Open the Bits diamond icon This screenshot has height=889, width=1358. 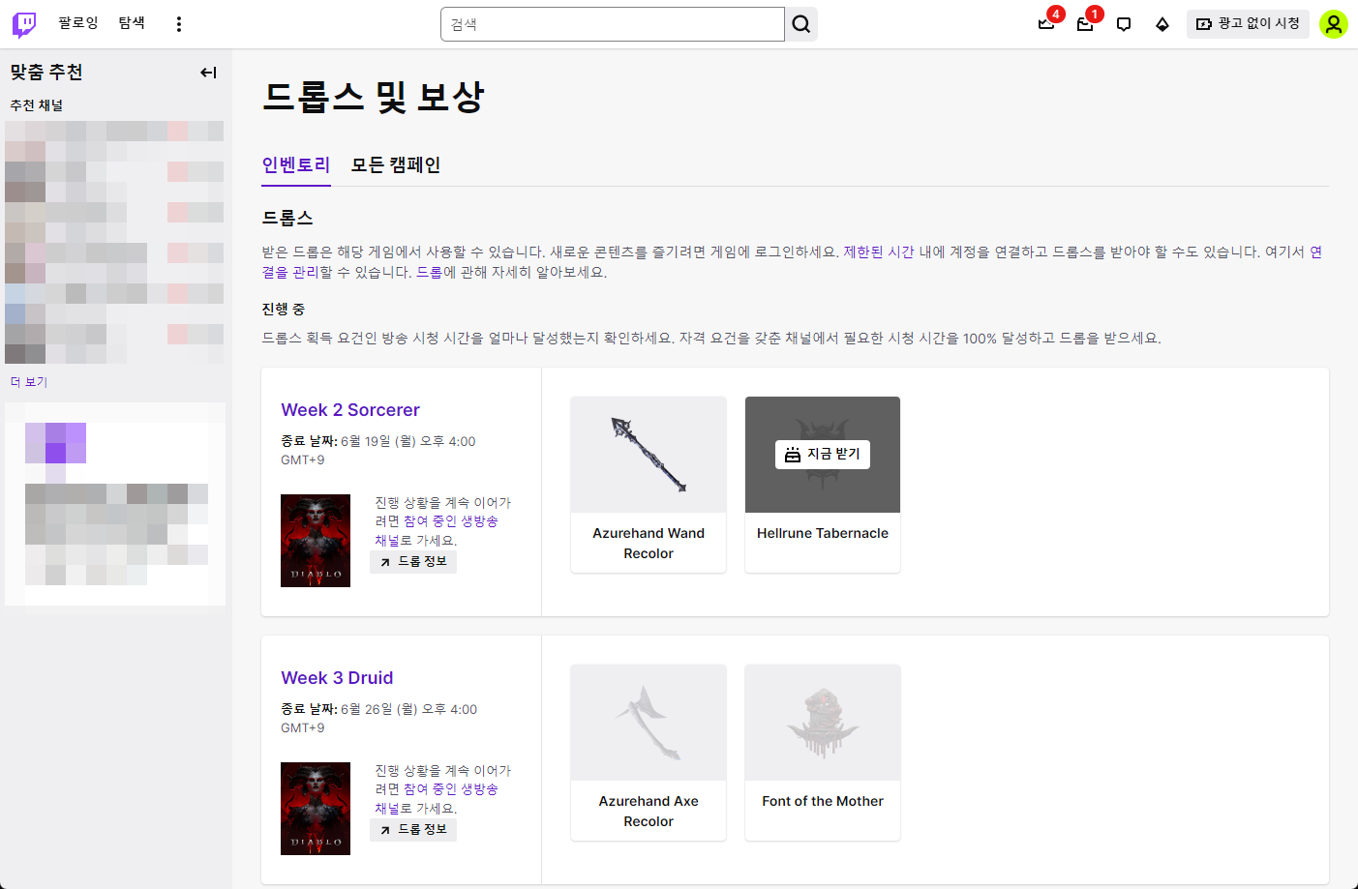[x=1162, y=24]
